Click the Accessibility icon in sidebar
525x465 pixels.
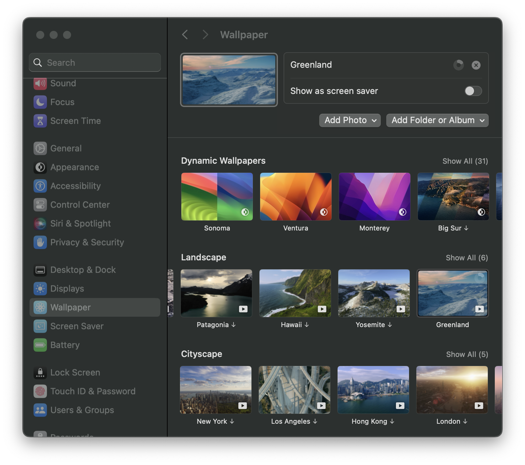point(40,186)
